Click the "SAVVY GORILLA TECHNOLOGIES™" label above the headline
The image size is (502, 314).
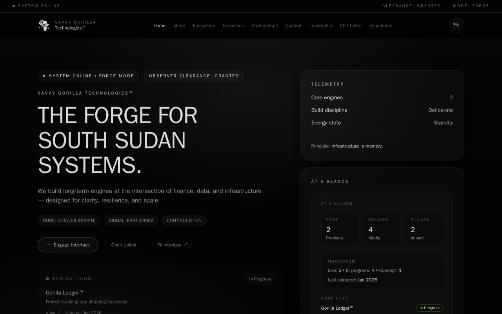point(85,93)
